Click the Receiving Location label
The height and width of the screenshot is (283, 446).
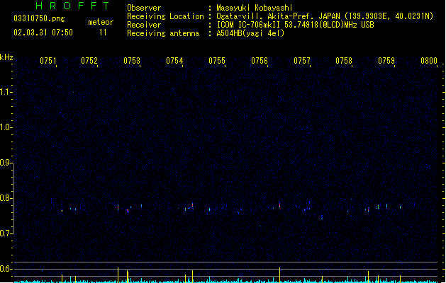point(165,16)
